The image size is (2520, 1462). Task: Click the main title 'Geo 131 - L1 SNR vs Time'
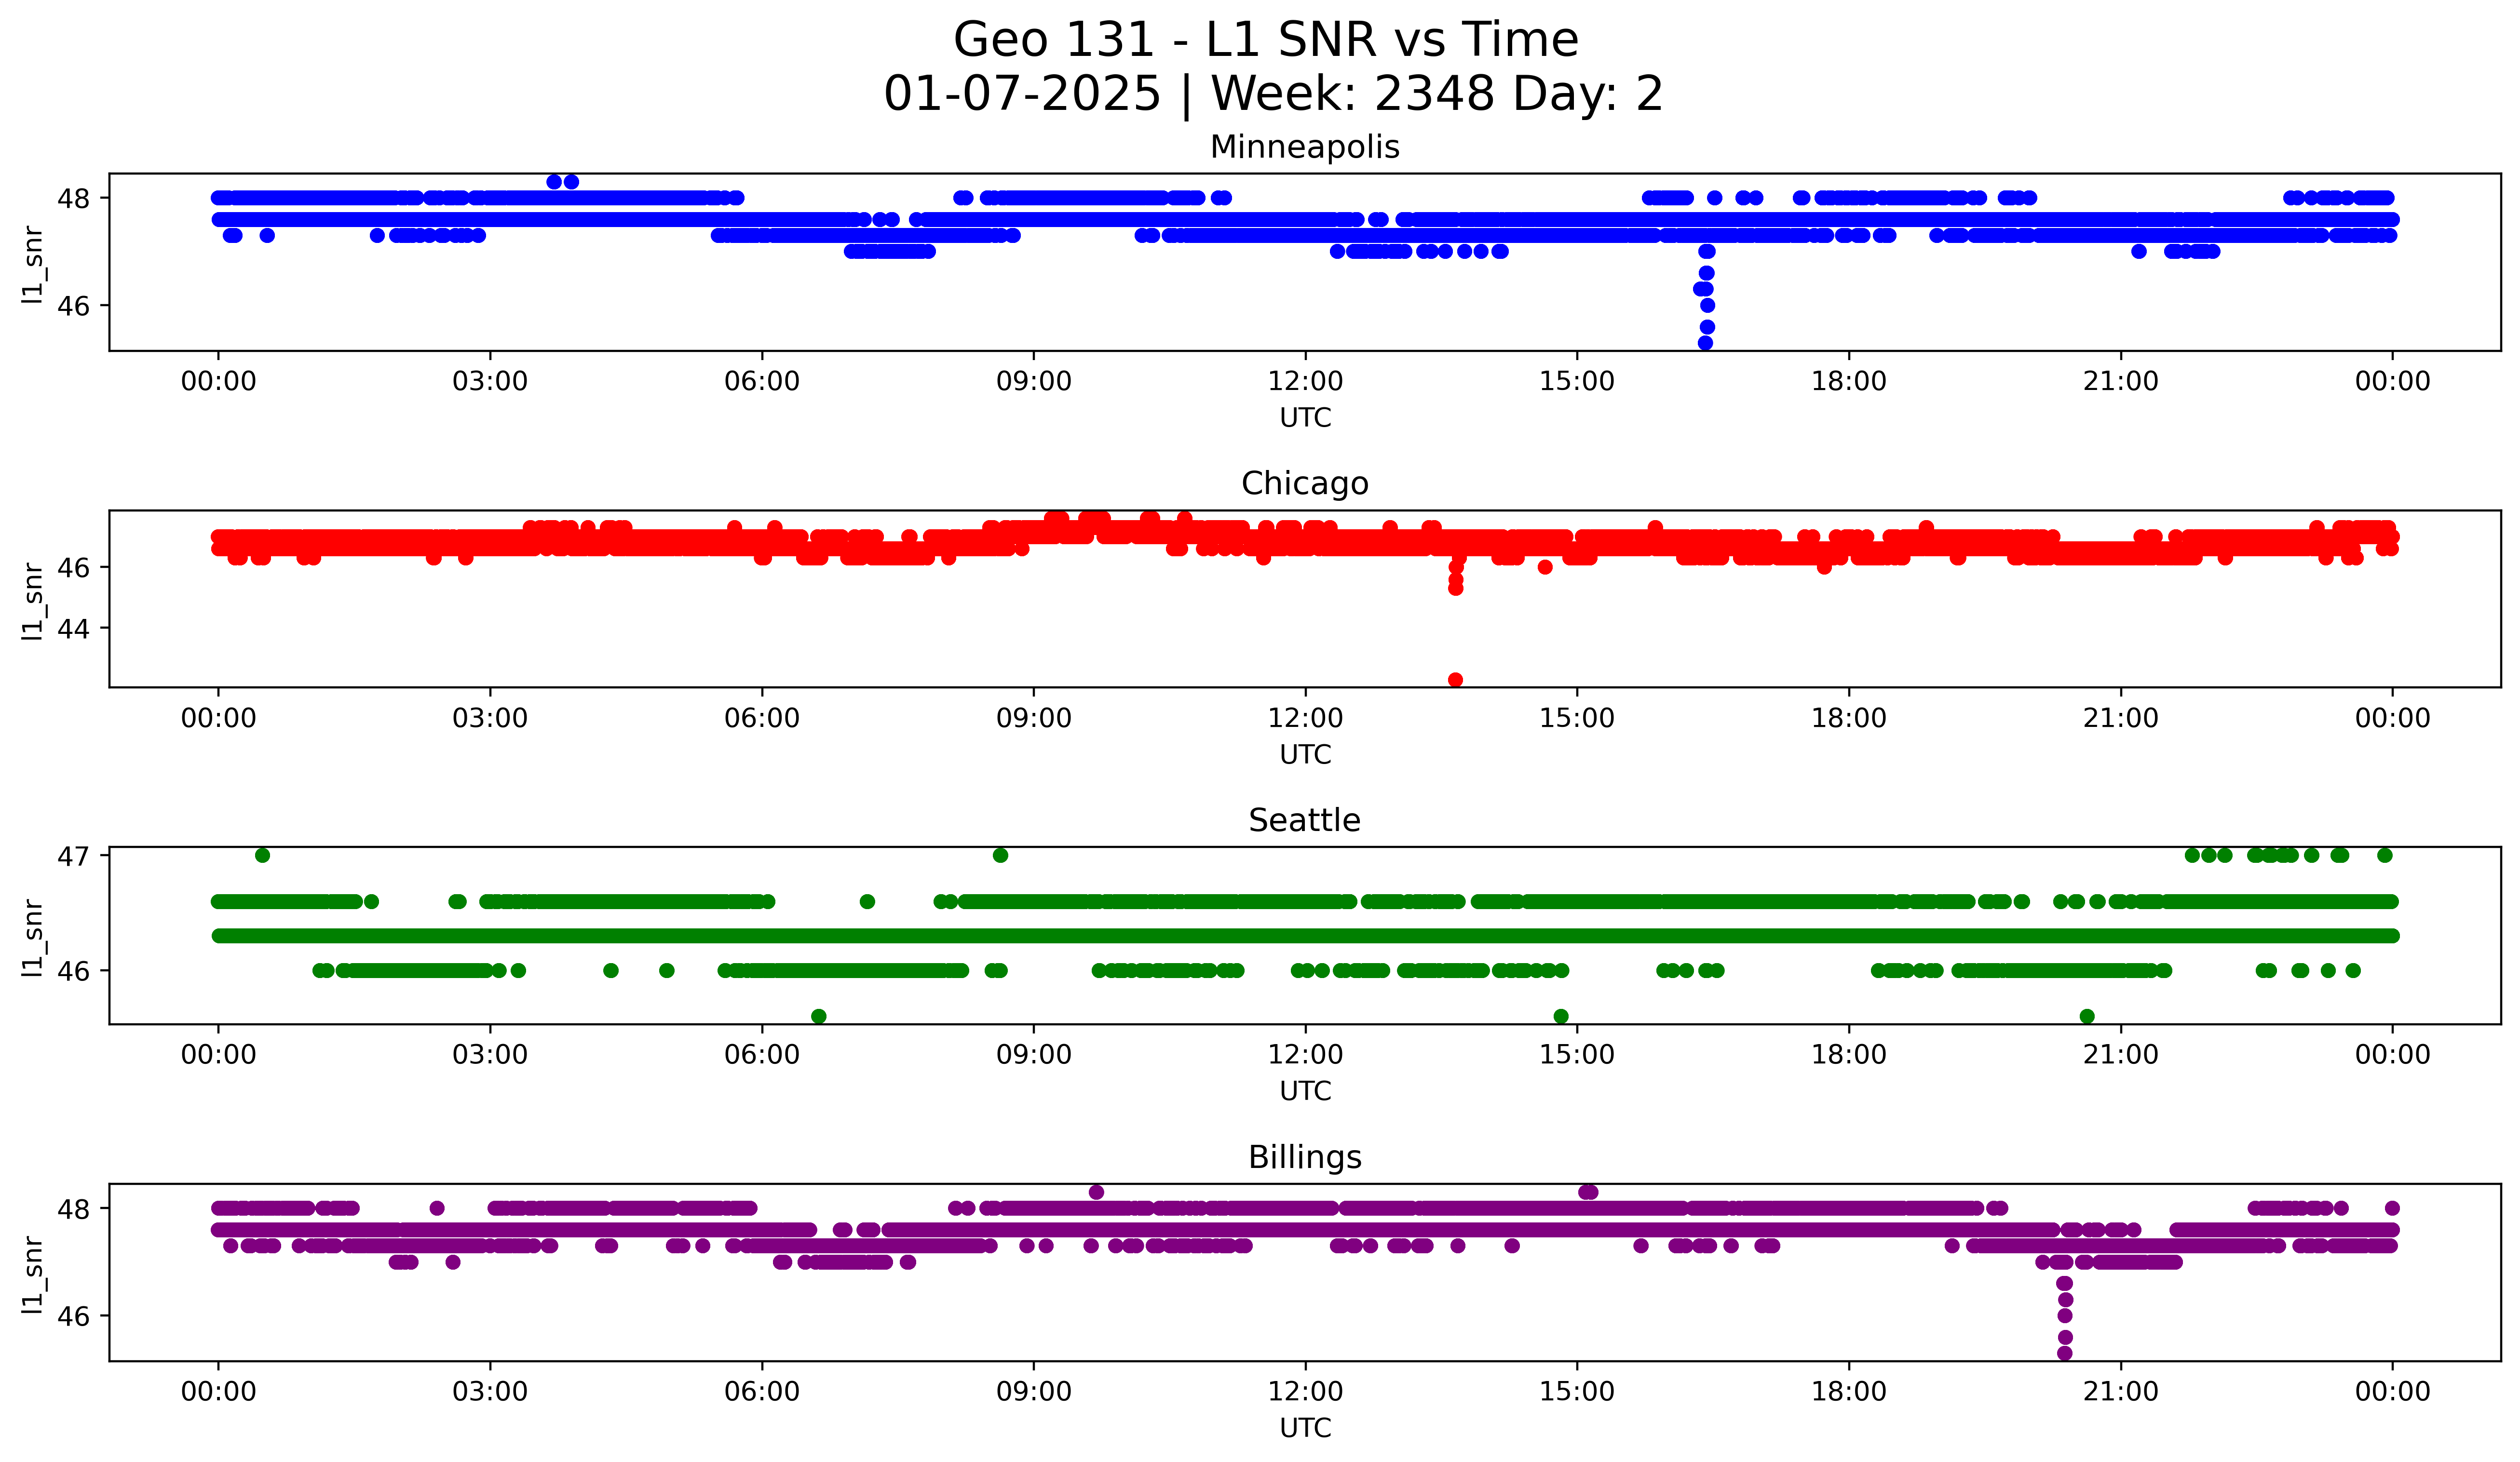pyautogui.click(x=1265, y=41)
